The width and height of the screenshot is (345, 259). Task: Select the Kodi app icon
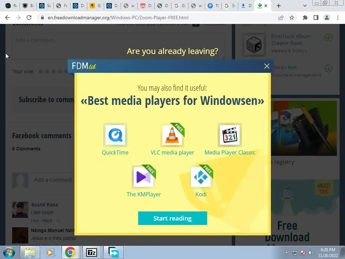pos(201,177)
